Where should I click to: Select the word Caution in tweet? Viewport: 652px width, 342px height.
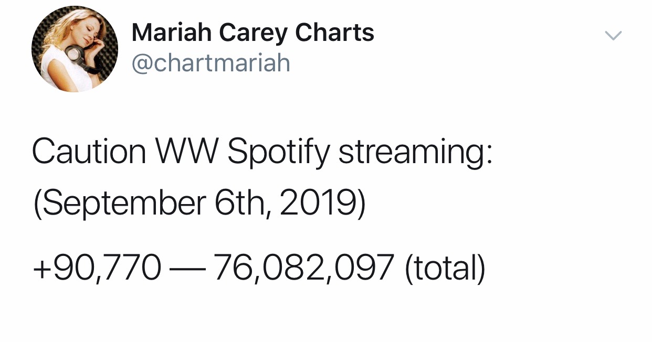(89, 152)
